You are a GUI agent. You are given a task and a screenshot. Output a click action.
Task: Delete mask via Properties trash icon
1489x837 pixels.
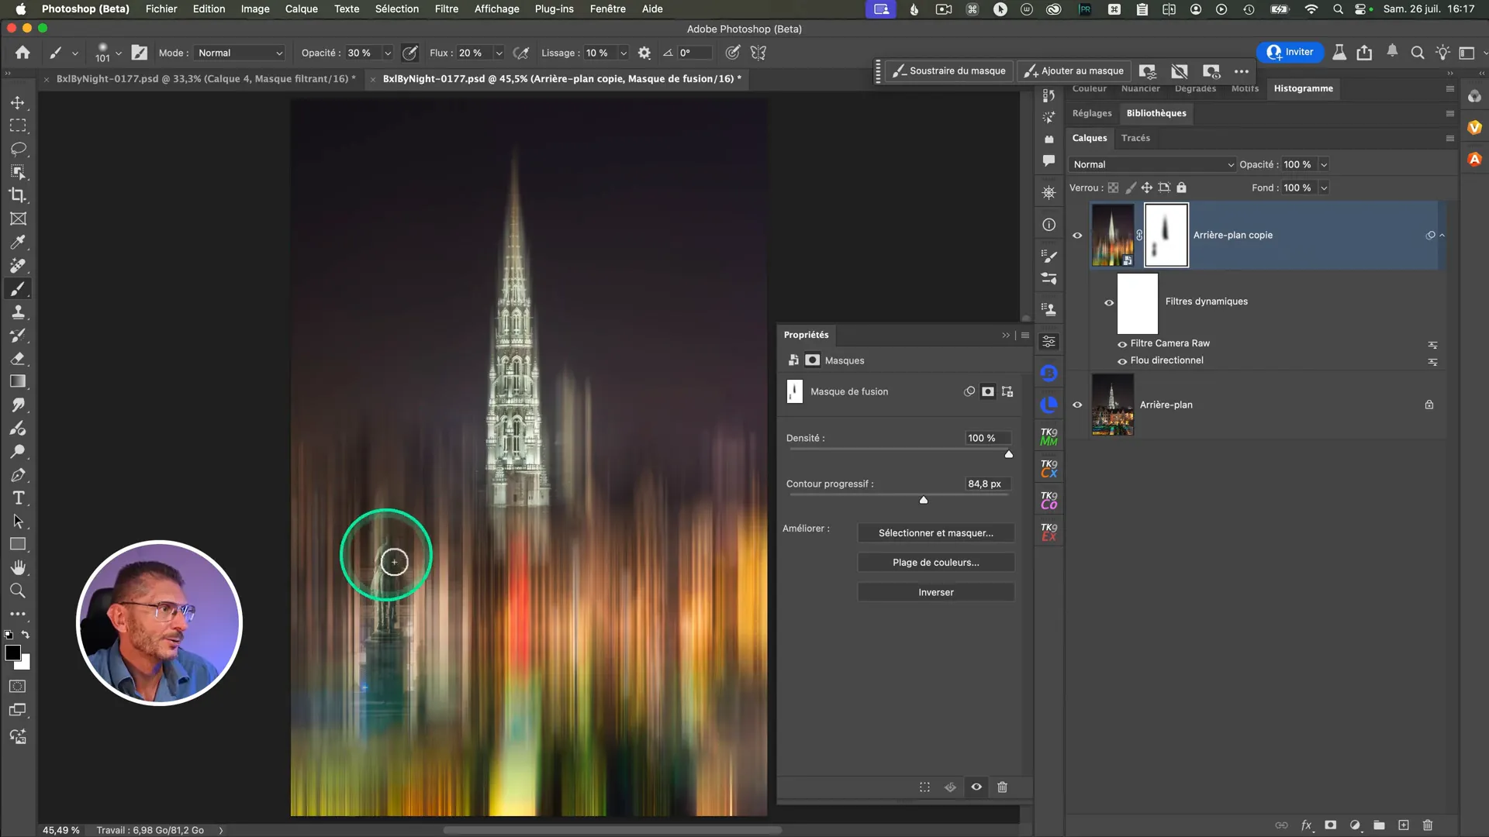(x=1002, y=787)
